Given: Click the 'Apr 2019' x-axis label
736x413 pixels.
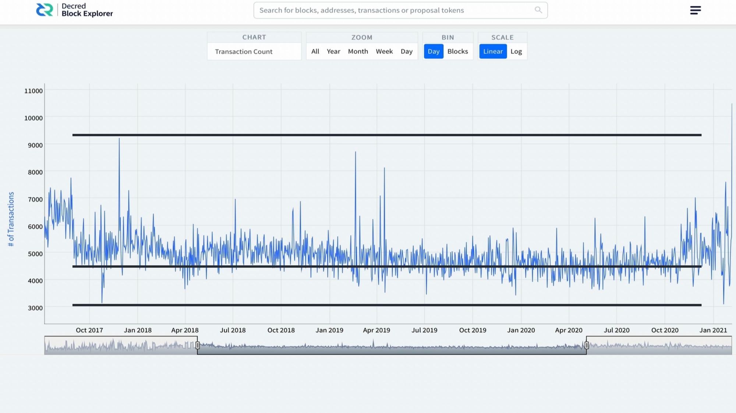Looking at the screenshot, I should [376, 330].
